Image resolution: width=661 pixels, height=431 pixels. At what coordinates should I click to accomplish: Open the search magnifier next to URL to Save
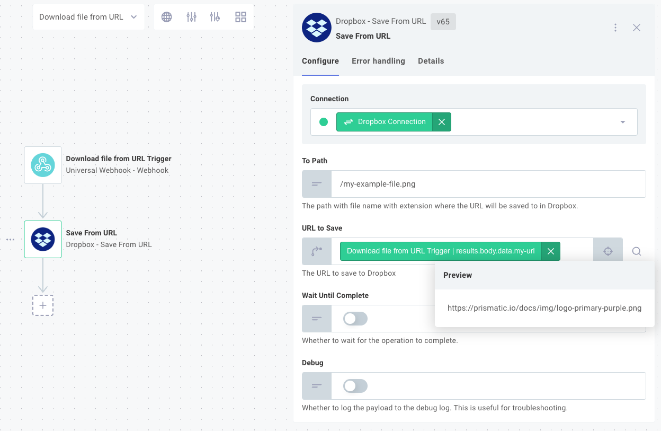pyautogui.click(x=636, y=251)
